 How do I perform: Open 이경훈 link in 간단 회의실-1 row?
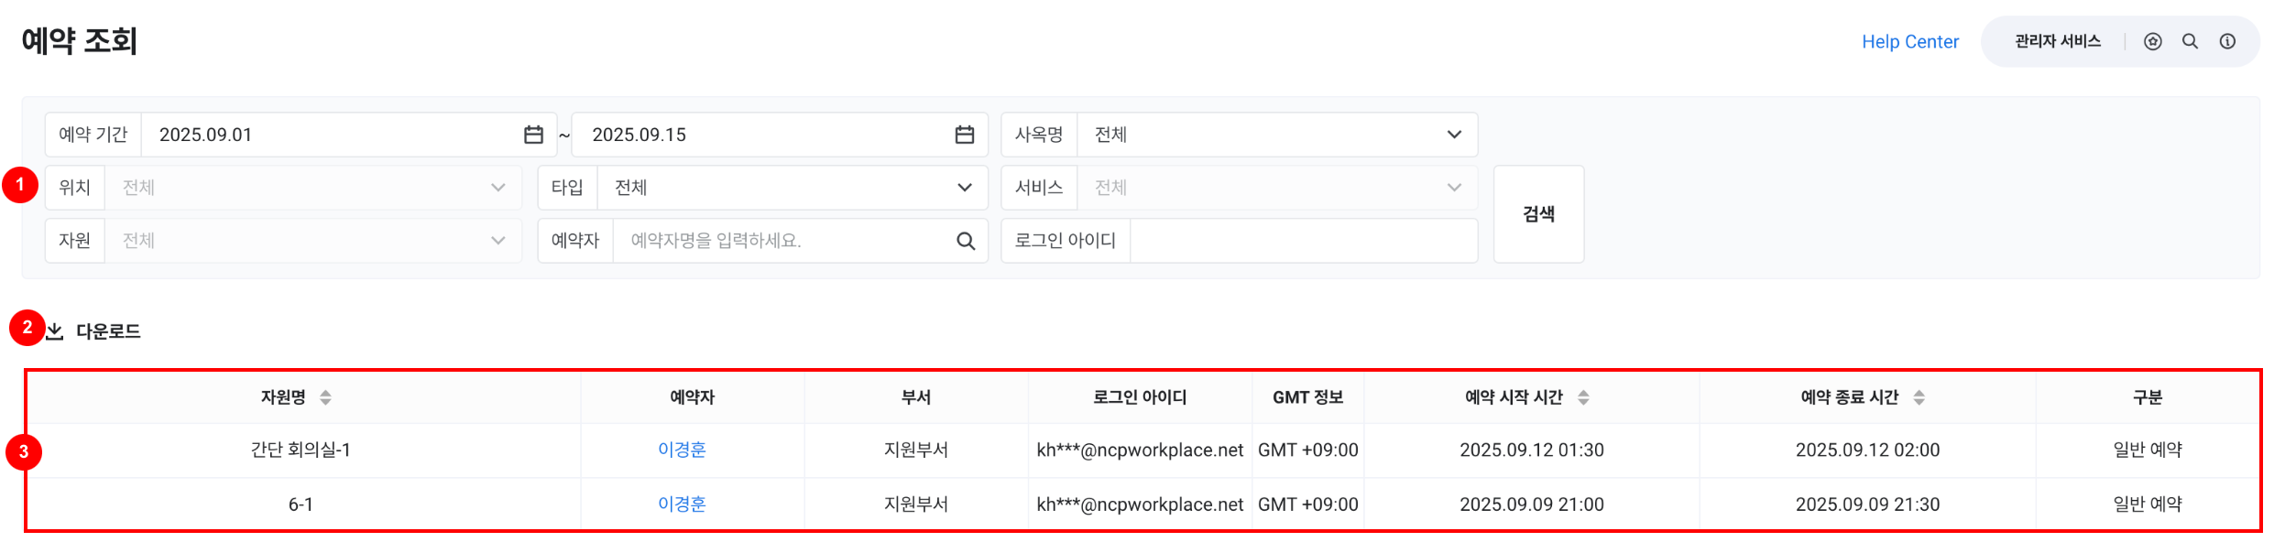[682, 450]
